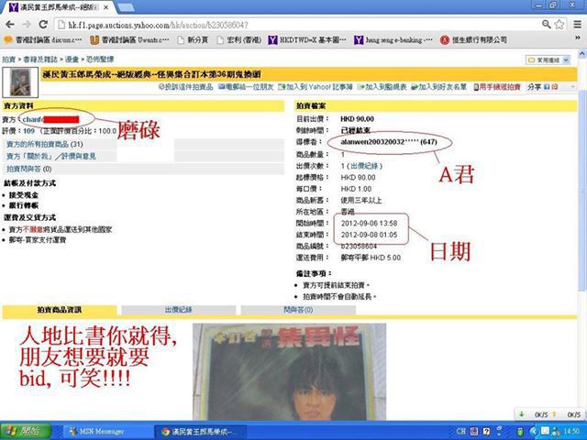Bookmark the page using the star icon
The height and width of the screenshot is (440, 587).
coord(559,25)
